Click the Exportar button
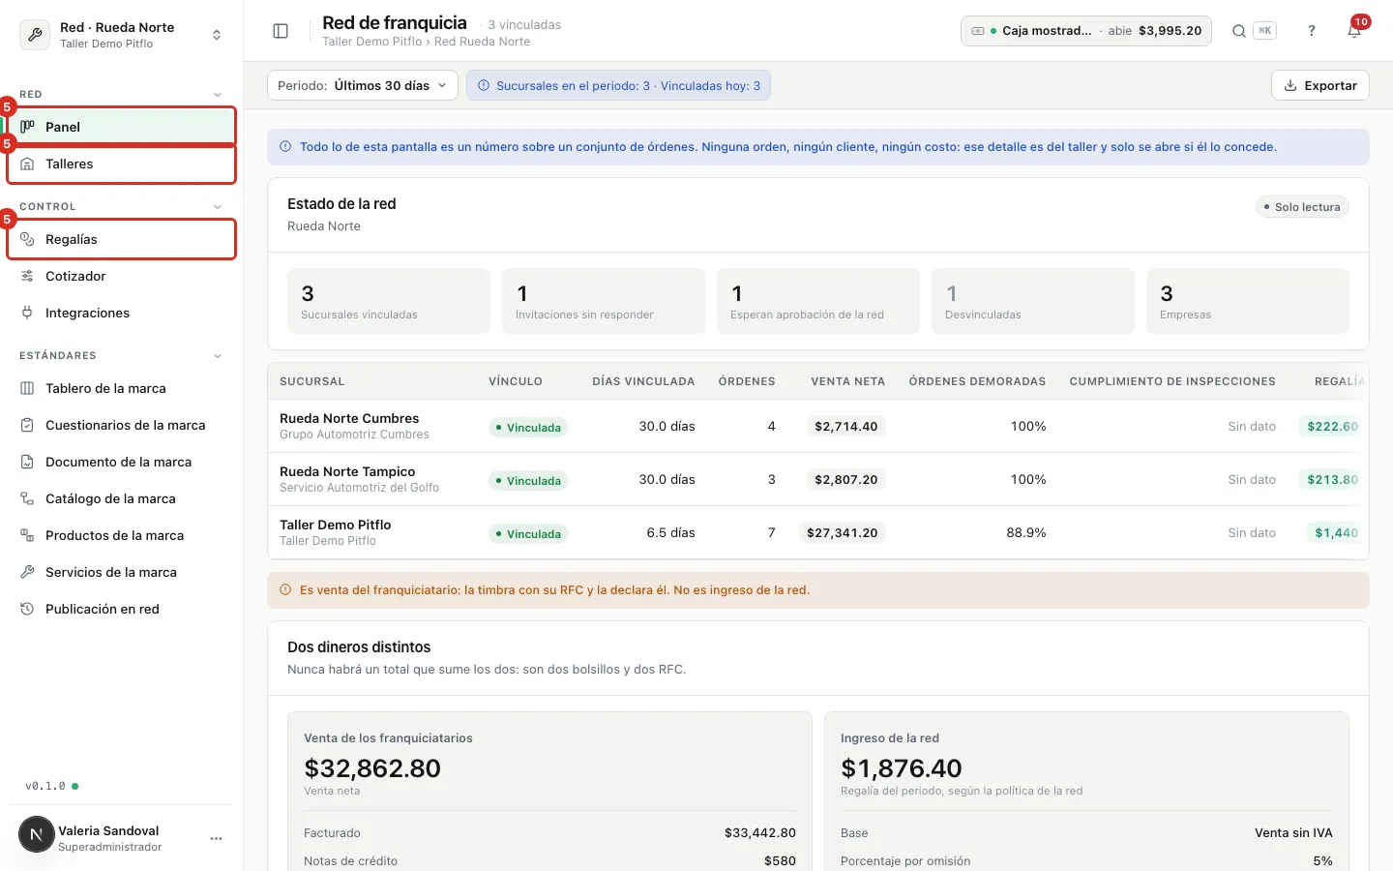This screenshot has width=1393, height=871. click(1320, 85)
